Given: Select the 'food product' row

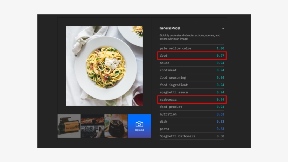Looking at the screenshot, I should [192, 107].
